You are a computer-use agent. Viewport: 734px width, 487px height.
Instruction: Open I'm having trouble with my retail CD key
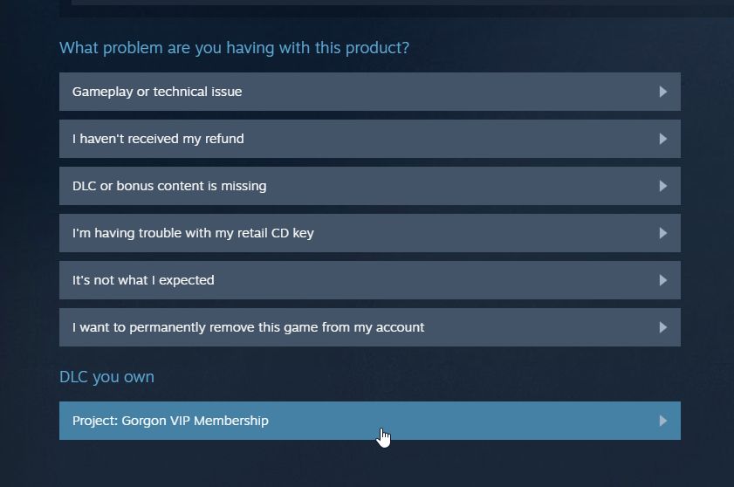tap(193, 233)
